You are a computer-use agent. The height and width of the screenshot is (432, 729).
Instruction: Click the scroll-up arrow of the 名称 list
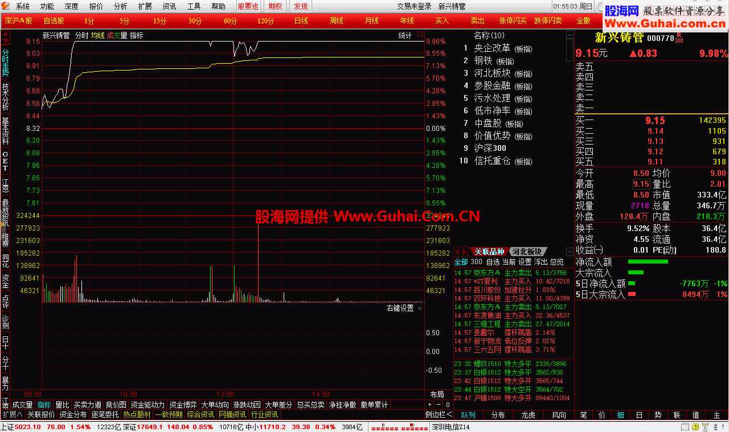(570, 34)
